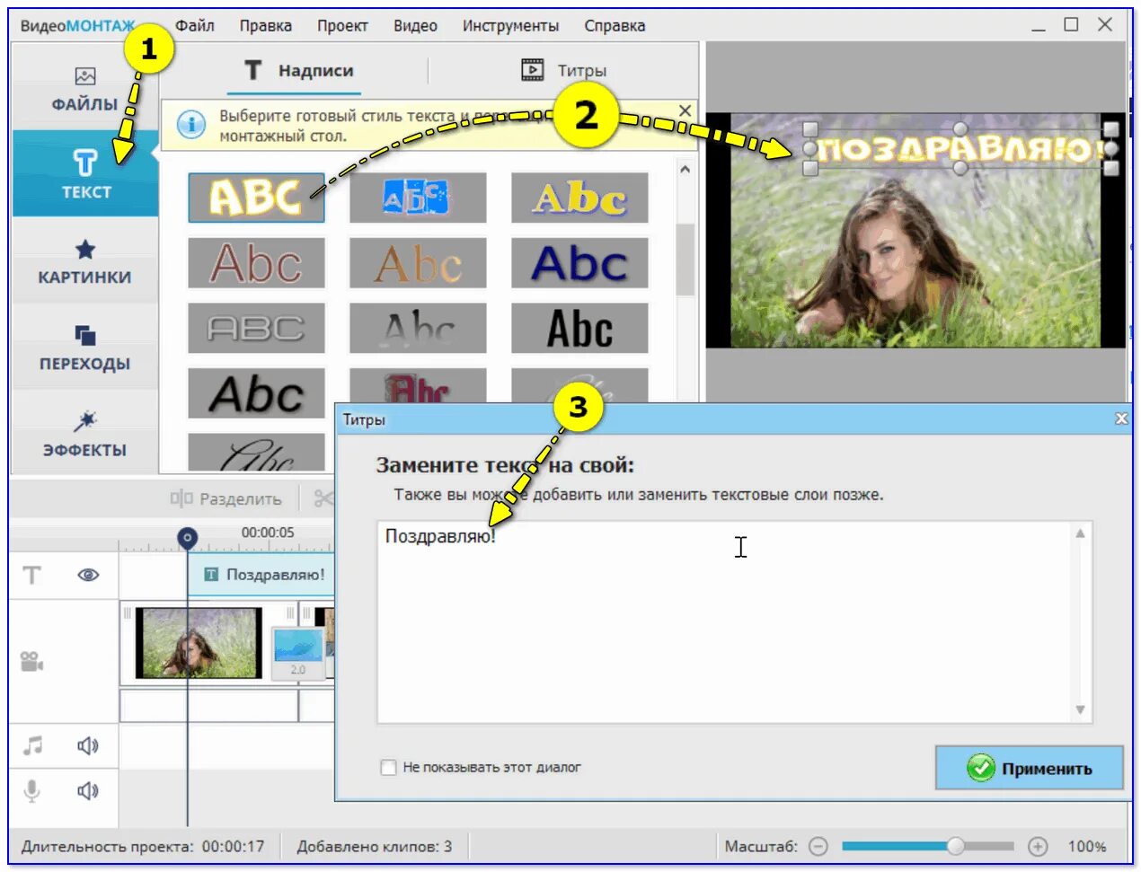Screen dimensions: 1141x872
Task: Click the 00:00:05 time ruler label
Action: pyautogui.click(x=268, y=532)
